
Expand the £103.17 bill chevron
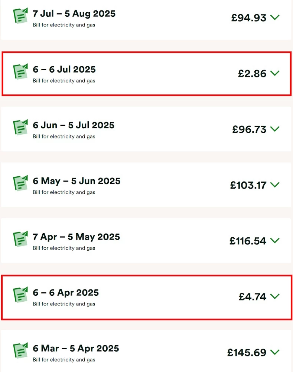click(x=275, y=185)
